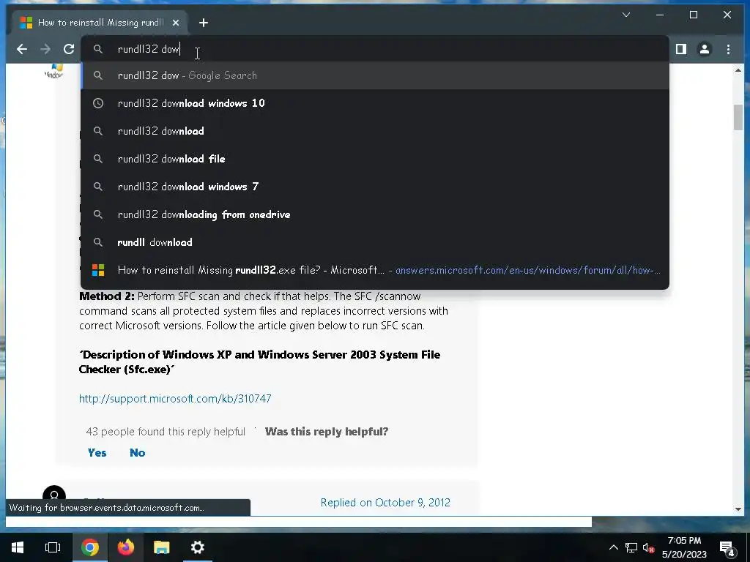Close the 'How to reinstall Missing rundll' tab
The width and height of the screenshot is (750, 562).
pyautogui.click(x=176, y=23)
